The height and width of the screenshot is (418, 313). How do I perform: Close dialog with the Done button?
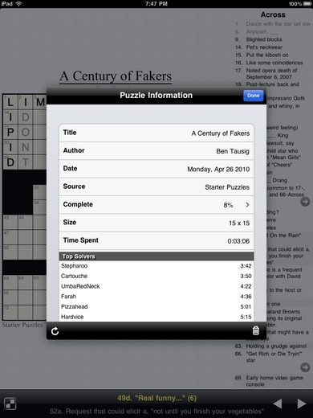(x=253, y=96)
